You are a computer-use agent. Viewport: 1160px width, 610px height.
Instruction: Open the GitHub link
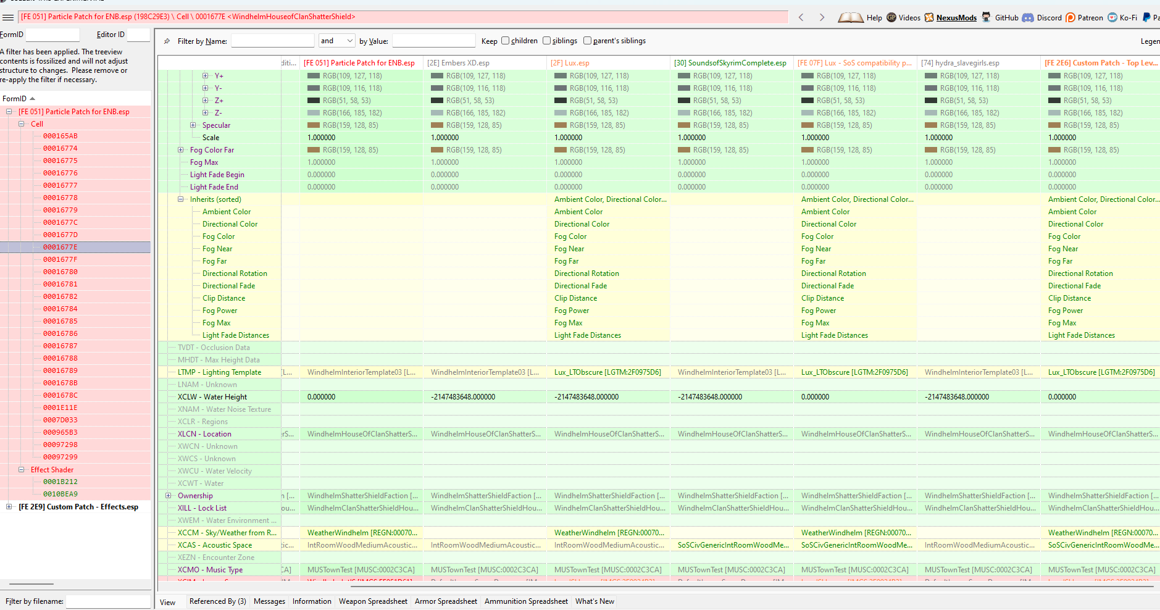pyautogui.click(x=1006, y=18)
